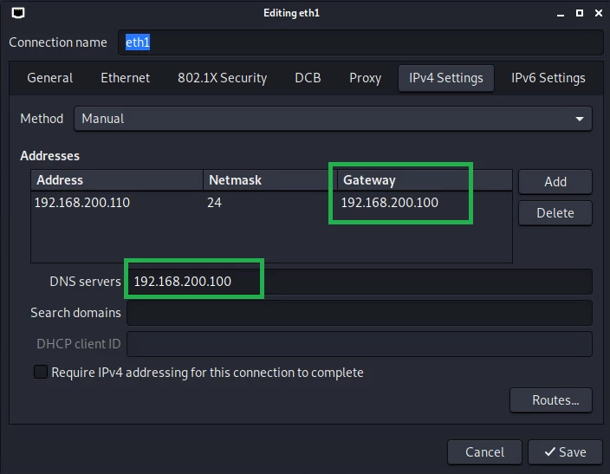Select the Manual method combo box
The height and width of the screenshot is (474, 610).
333,119
